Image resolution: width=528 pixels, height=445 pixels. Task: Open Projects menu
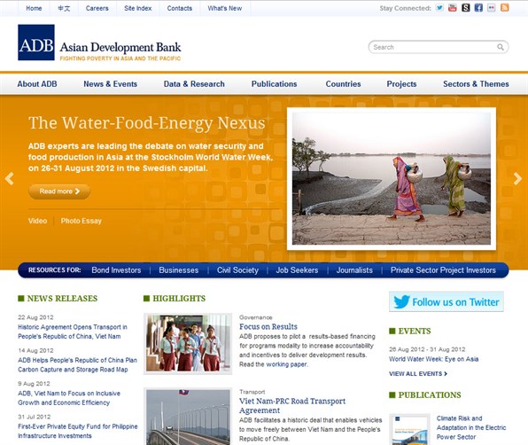(x=401, y=84)
